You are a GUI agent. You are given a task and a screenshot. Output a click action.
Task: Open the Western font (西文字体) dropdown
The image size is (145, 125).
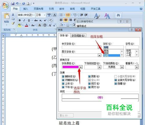coord(99,55)
